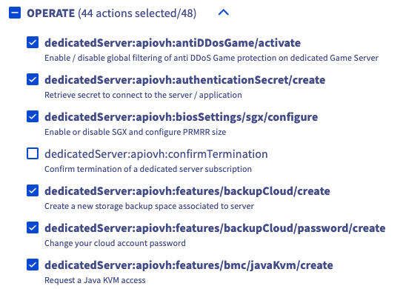The image size is (403, 289).
Task: Click features/bmc/javaKvm/create label
Action: pos(189,265)
